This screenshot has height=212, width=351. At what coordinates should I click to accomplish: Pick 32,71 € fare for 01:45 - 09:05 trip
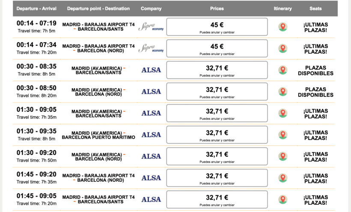point(217,199)
